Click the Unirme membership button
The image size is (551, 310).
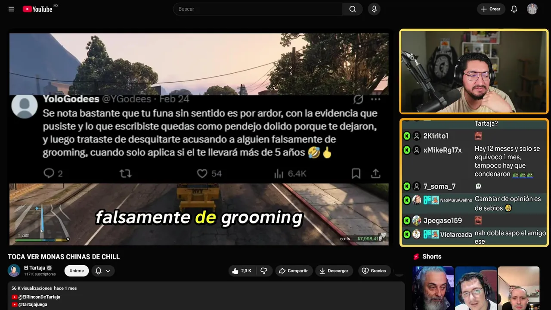click(77, 271)
